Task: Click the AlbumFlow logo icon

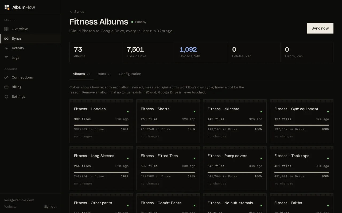Action: point(7,7)
